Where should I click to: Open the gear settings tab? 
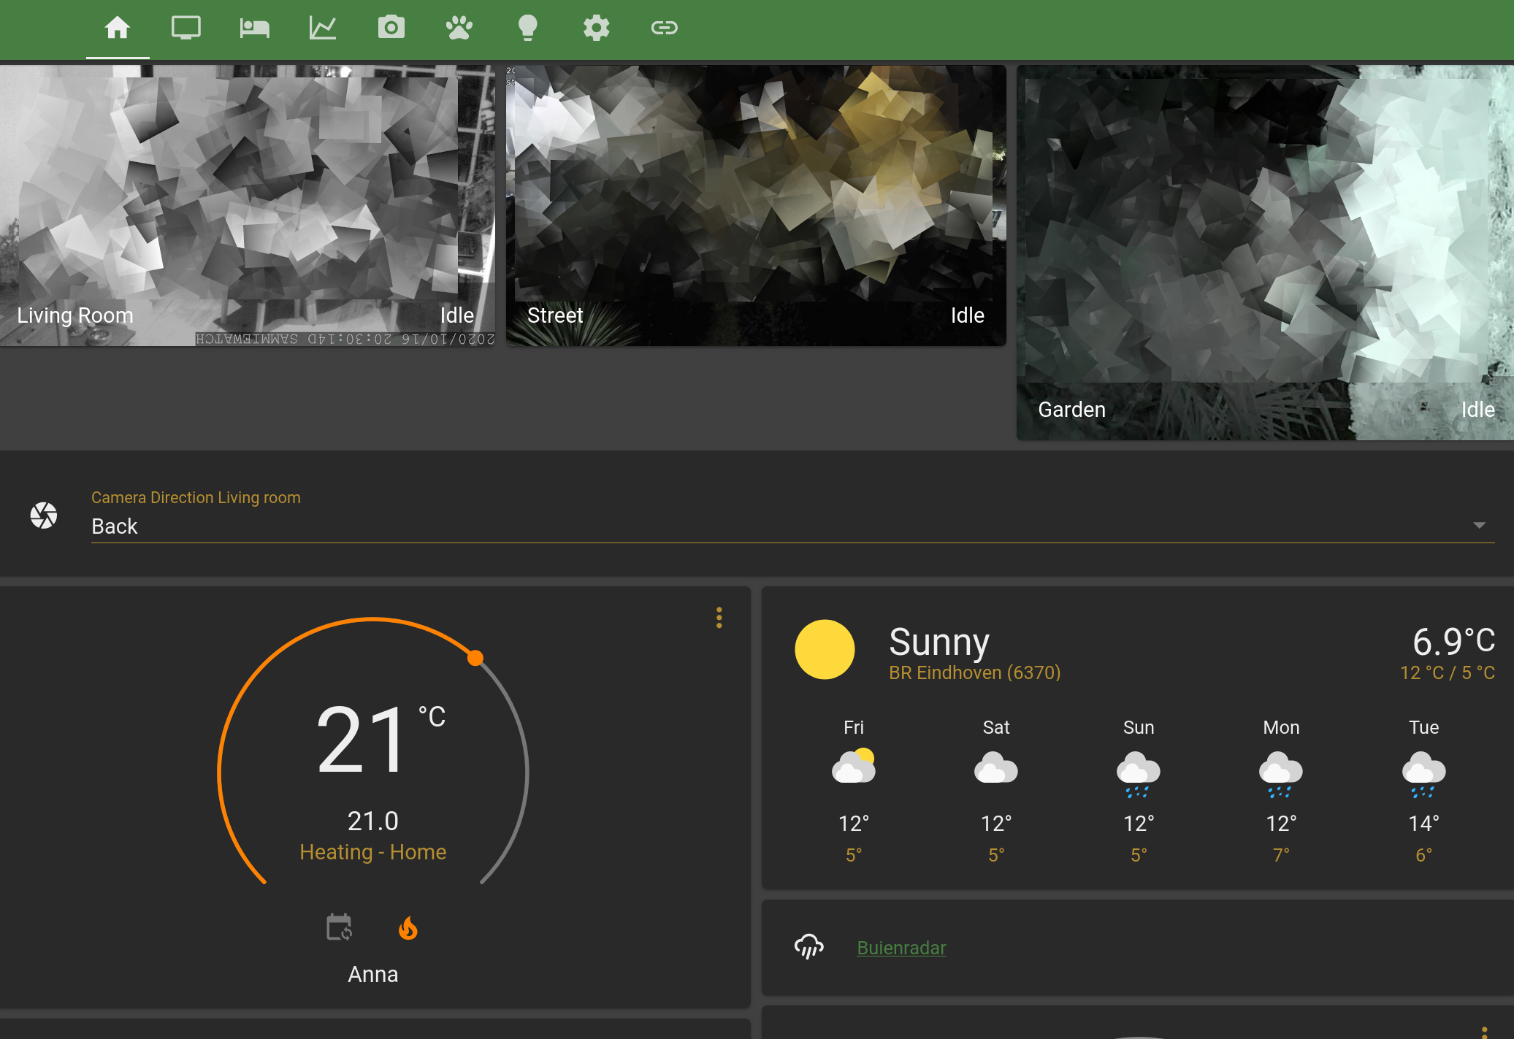coord(596,28)
